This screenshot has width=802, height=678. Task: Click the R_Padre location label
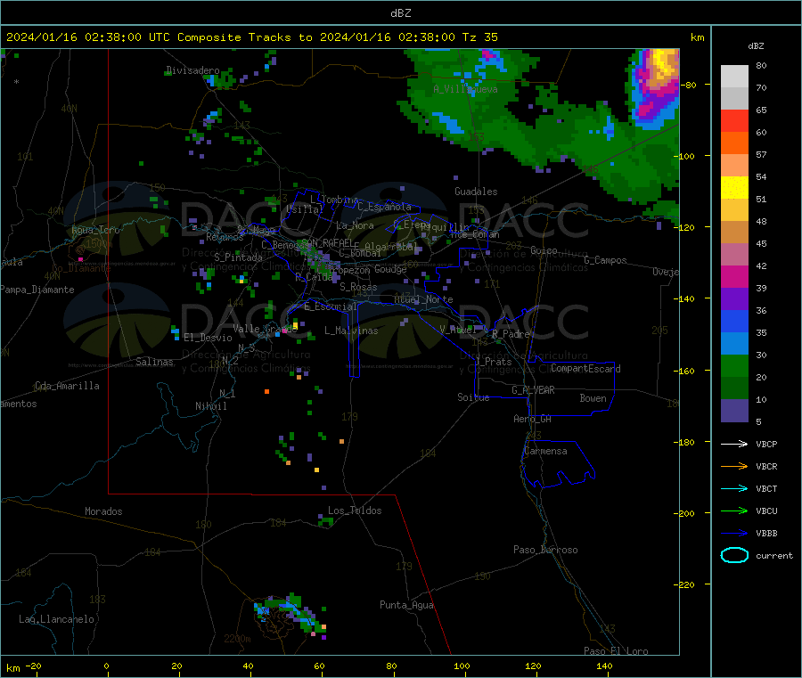511,334
